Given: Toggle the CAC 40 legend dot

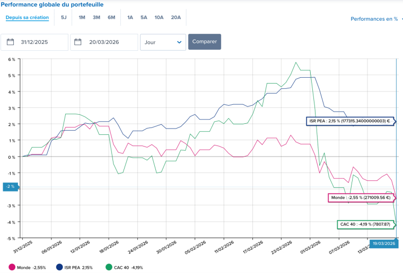Looking at the screenshot, I should click(109, 268).
